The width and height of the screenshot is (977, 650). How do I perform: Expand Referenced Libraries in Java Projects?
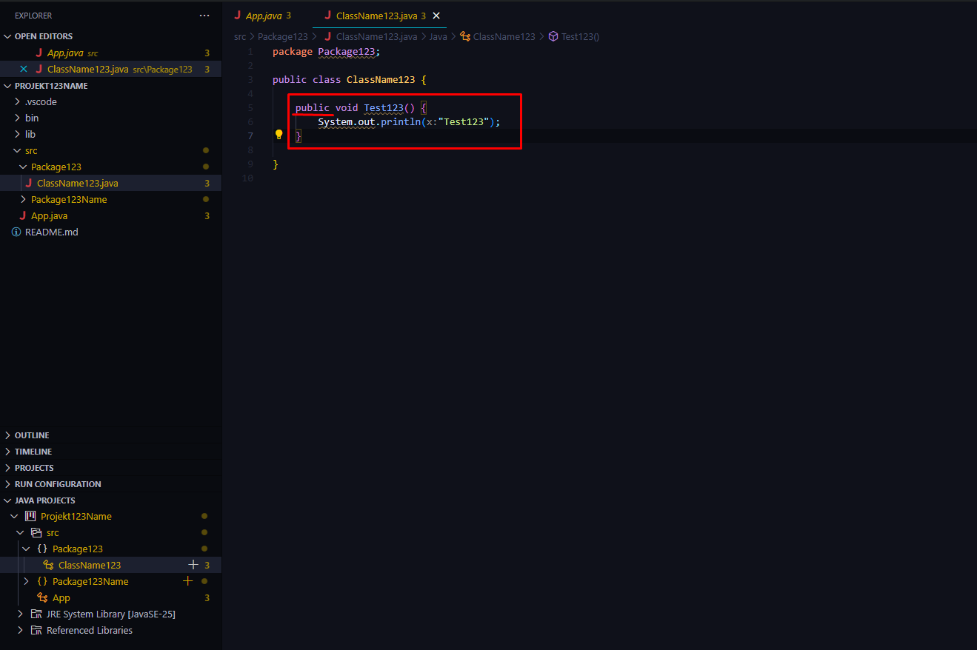pos(89,630)
